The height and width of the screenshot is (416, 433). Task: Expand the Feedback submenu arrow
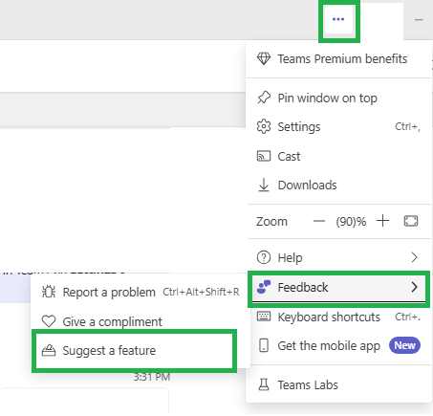tap(414, 287)
